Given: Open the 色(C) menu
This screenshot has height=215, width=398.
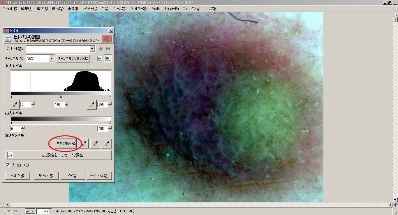Looking at the screenshot, I should [105, 9].
